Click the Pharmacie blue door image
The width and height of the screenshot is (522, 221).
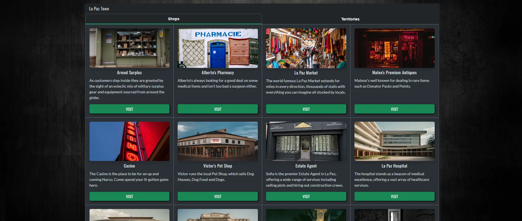[x=217, y=48]
